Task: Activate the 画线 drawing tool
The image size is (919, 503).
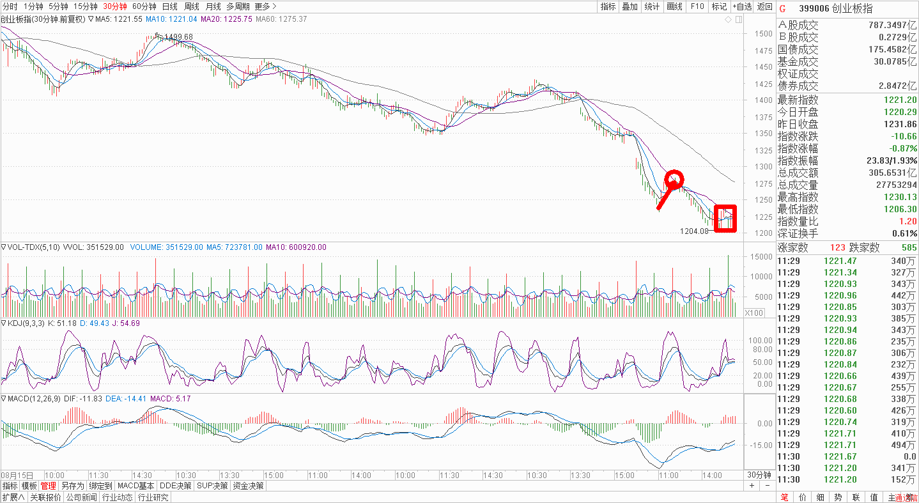Action: (x=674, y=6)
